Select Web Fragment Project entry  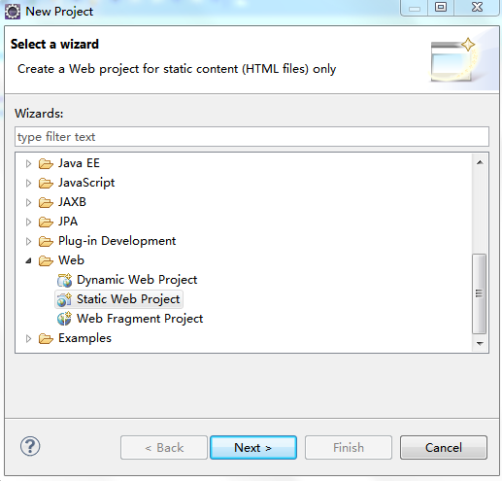pos(140,319)
